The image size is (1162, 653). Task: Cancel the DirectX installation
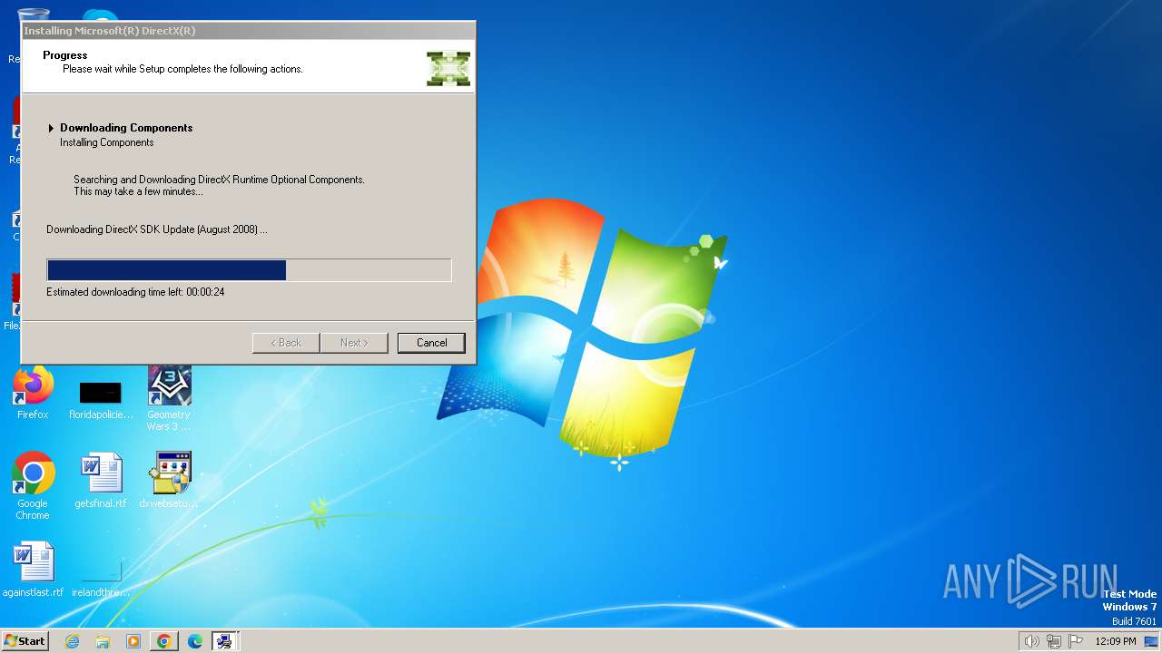[x=431, y=343]
